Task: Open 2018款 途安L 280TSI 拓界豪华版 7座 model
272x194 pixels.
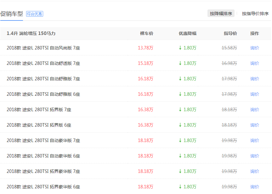Action: (43, 171)
